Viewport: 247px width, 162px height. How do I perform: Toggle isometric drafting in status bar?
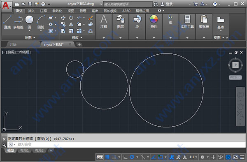(143, 157)
